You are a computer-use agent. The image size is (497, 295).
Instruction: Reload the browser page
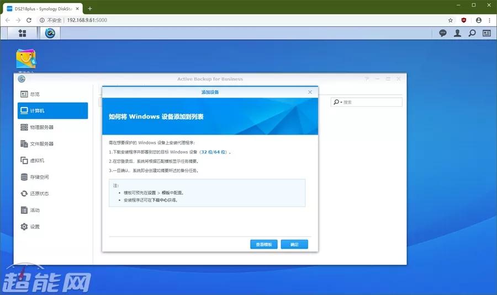click(29, 20)
